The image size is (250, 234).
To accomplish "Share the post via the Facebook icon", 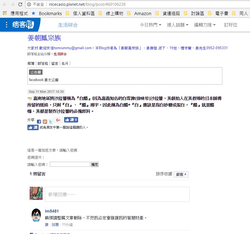I will 39,120.
